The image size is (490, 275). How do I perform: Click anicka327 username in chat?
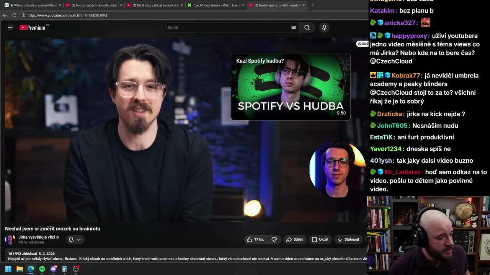pos(401,23)
